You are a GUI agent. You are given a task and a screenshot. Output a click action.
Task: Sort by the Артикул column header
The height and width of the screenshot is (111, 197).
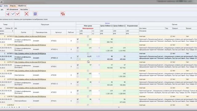coord(58,32)
